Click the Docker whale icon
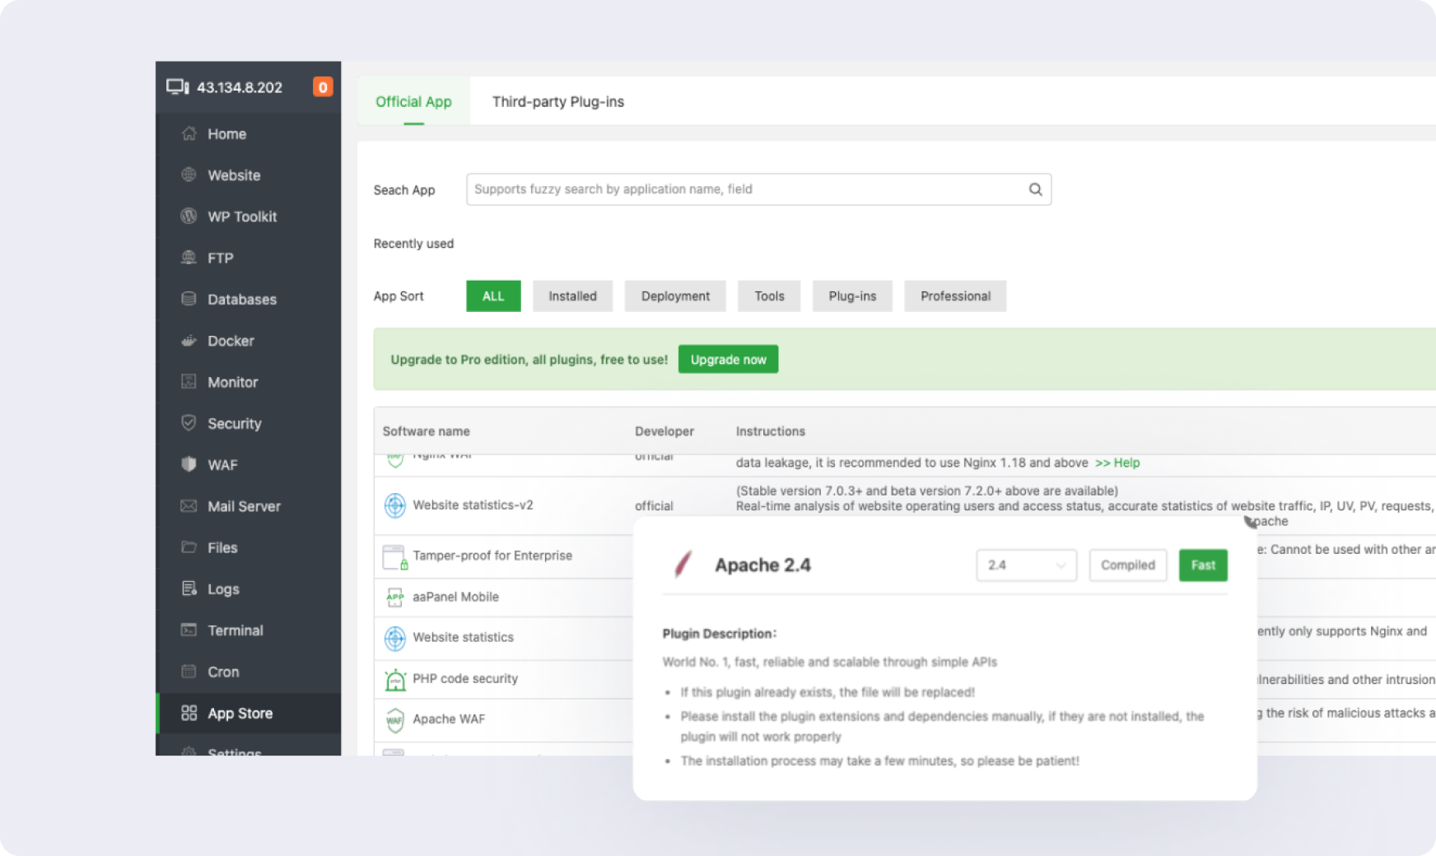The height and width of the screenshot is (856, 1436). coord(189,340)
